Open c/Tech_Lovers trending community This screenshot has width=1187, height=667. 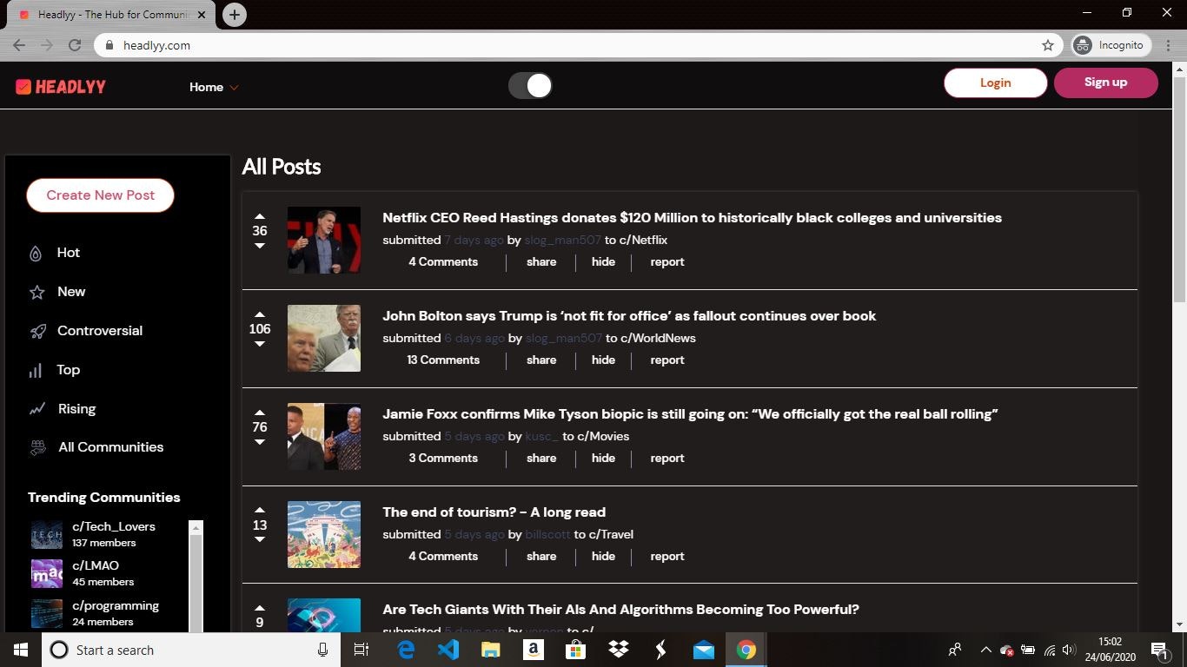click(114, 526)
